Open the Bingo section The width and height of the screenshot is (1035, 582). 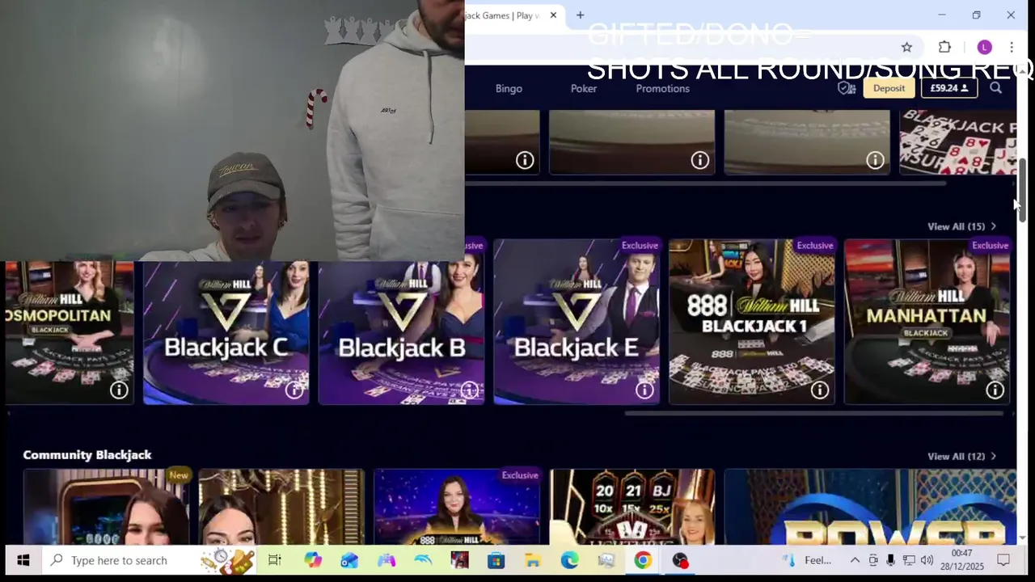coord(509,89)
